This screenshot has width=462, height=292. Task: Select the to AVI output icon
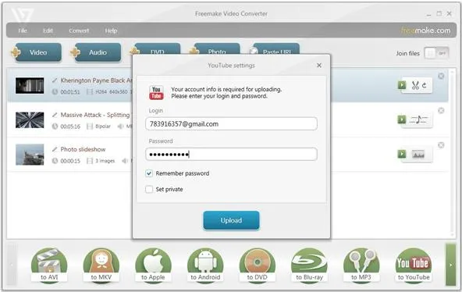(x=49, y=265)
